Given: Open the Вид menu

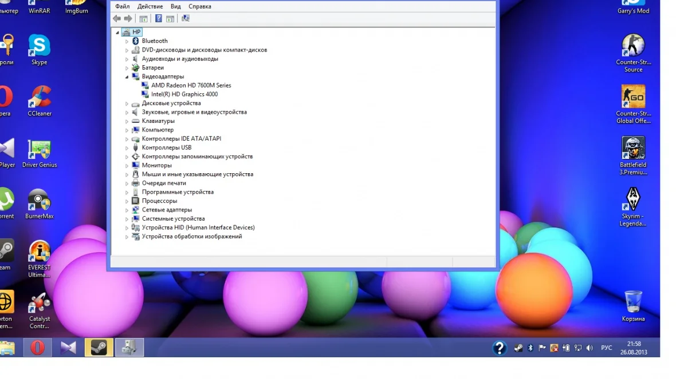Looking at the screenshot, I should click(x=176, y=6).
